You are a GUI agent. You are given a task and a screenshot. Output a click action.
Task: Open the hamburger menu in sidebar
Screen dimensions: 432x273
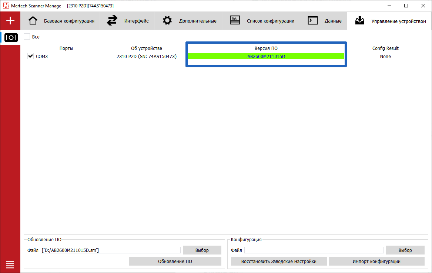(x=10, y=264)
